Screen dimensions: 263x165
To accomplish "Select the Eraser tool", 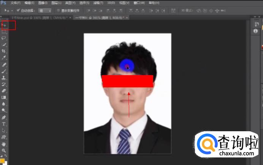I will [x=4, y=91].
